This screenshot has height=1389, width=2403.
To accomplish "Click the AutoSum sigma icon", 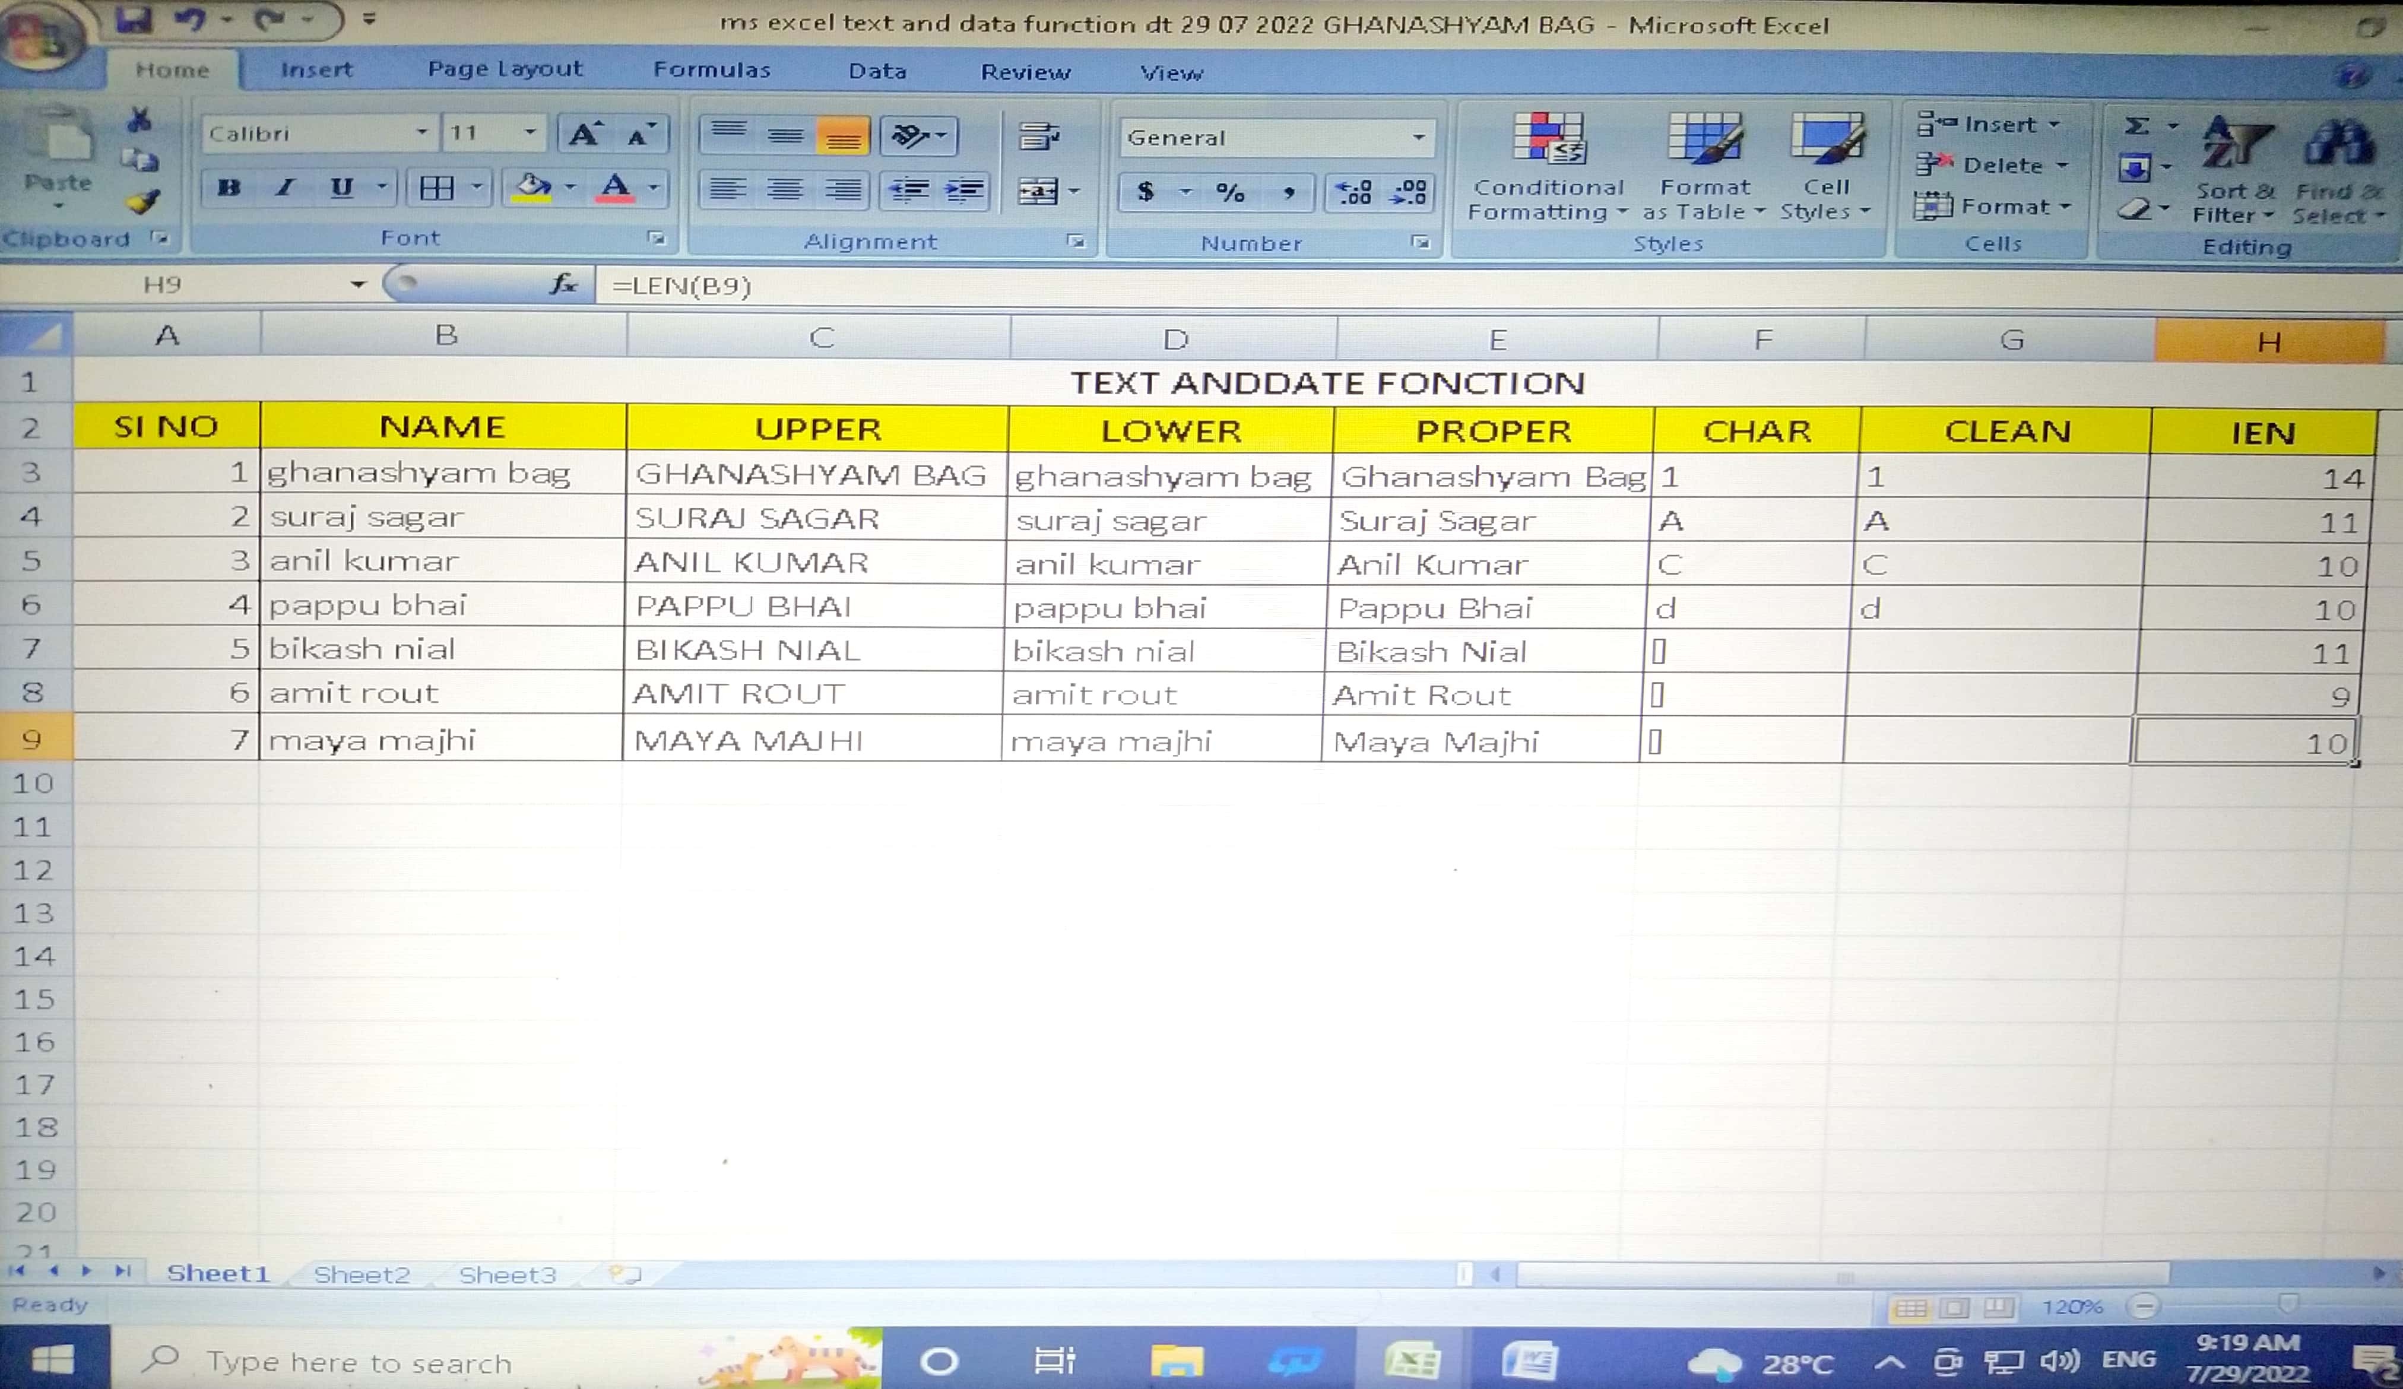I will point(2137,127).
